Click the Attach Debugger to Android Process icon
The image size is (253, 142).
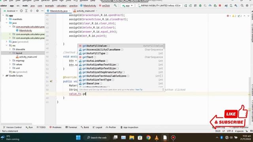[x=215, y=6]
